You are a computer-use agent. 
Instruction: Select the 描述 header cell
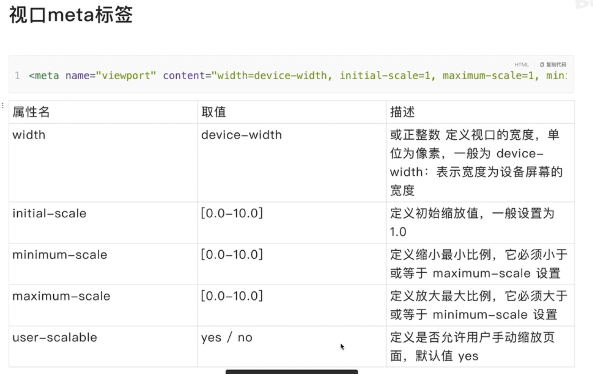coord(480,112)
